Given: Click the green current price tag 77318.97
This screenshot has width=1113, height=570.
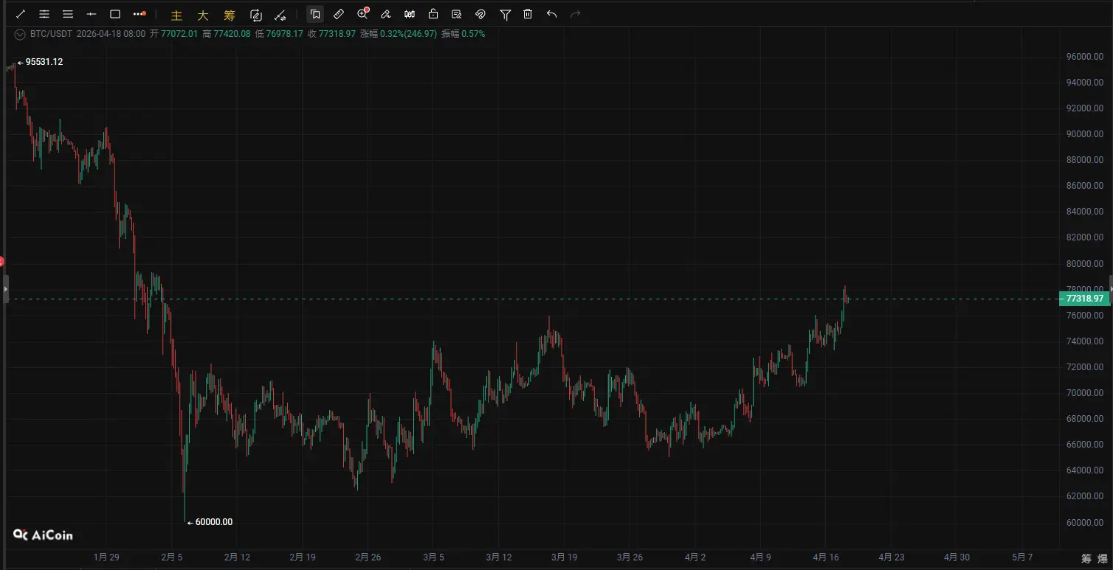Looking at the screenshot, I should 1084,299.
